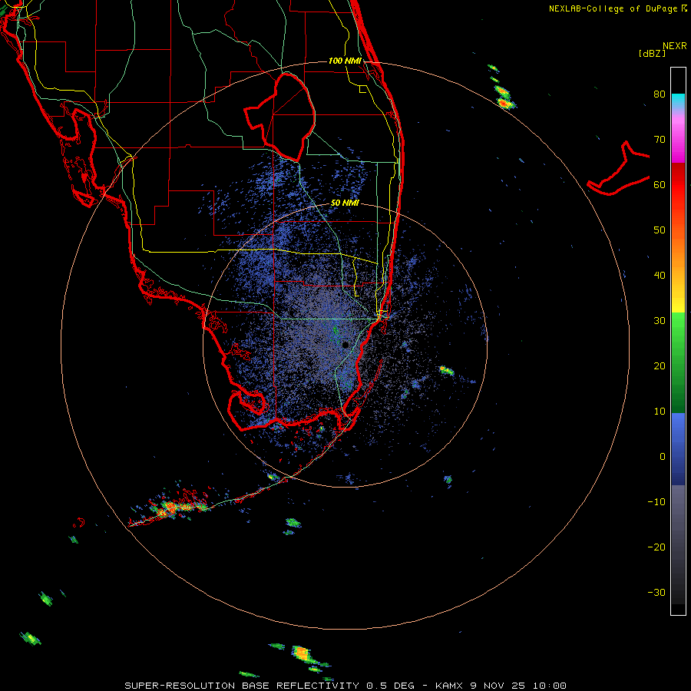The width and height of the screenshot is (691, 691).
Task: Select the 50 dBZ scale label
Action: (660, 230)
